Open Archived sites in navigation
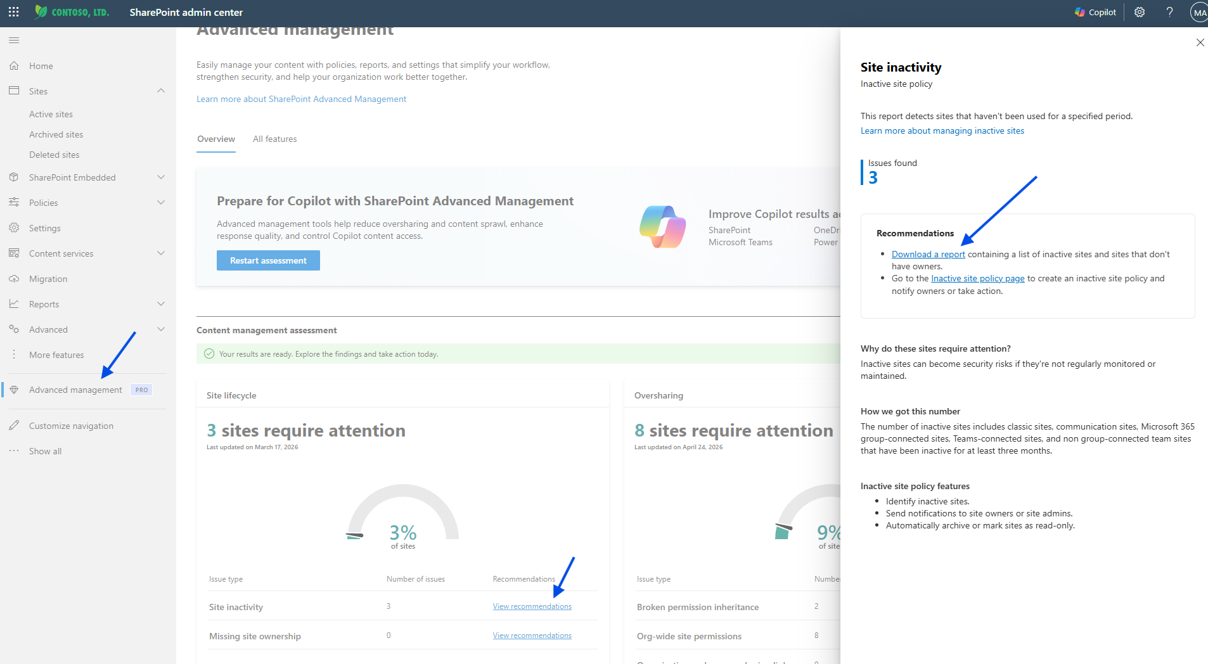The image size is (1208, 664). click(x=56, y=134)
